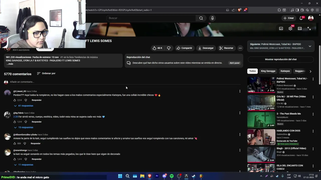
Task: Open Brave Rewards triangle icon
Action: pos(246,10)
